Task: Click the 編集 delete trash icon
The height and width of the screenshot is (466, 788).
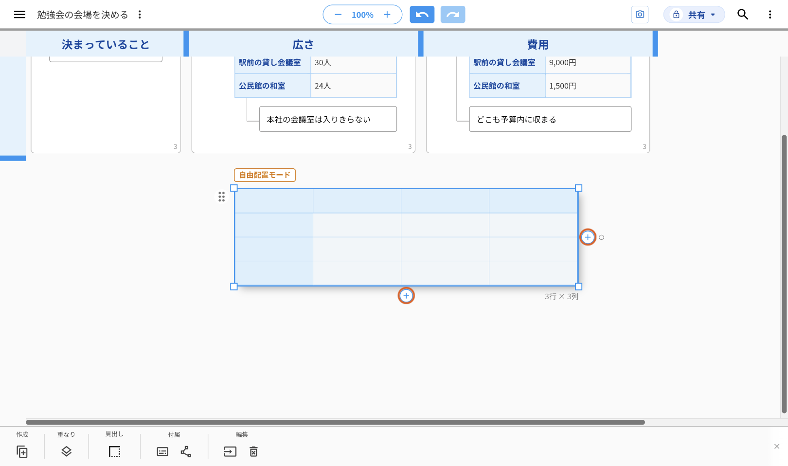Action: [253, 452]
